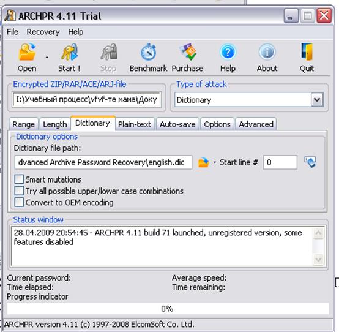
Task: Open Help with the question mark icon
Action: pyautogui.click(x=228, y=58)
